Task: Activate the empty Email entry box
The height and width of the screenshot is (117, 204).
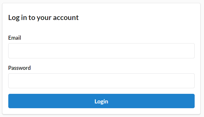Action: [x=101, y=51]
